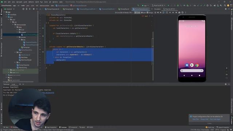Click emulator Home circle toolbar icon

(173, 13)
